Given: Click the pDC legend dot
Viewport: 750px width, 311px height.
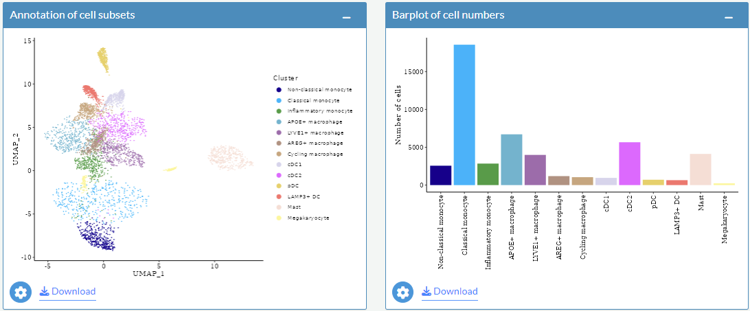Looking at the screenshot, I should point(278,185).
